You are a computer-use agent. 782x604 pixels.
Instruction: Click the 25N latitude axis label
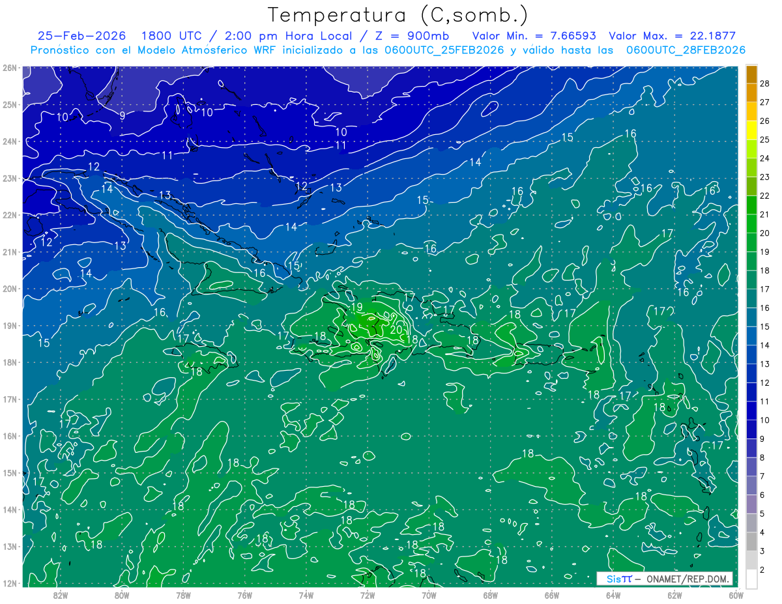[x=9, y=104]
